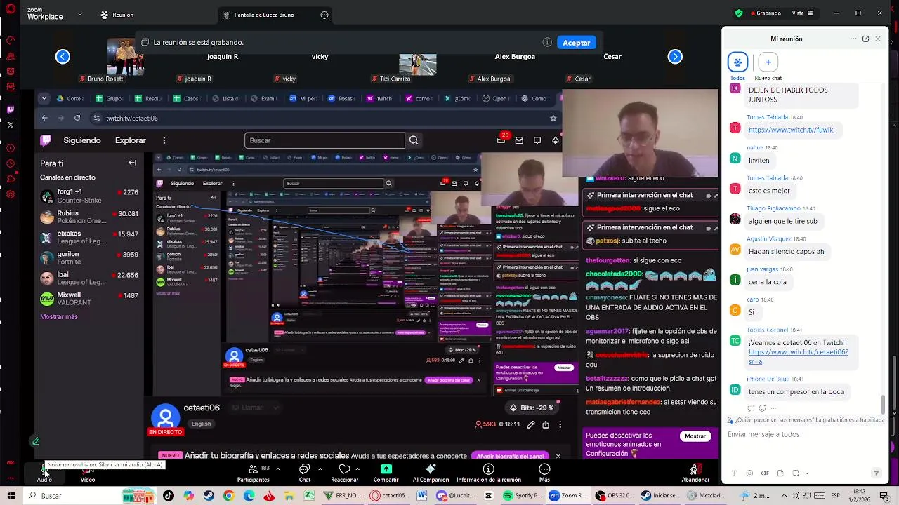Image resolution: width=899 pixels, height=505 pixels.
Task: Select Todos chat channel icon
Action: 737,62
